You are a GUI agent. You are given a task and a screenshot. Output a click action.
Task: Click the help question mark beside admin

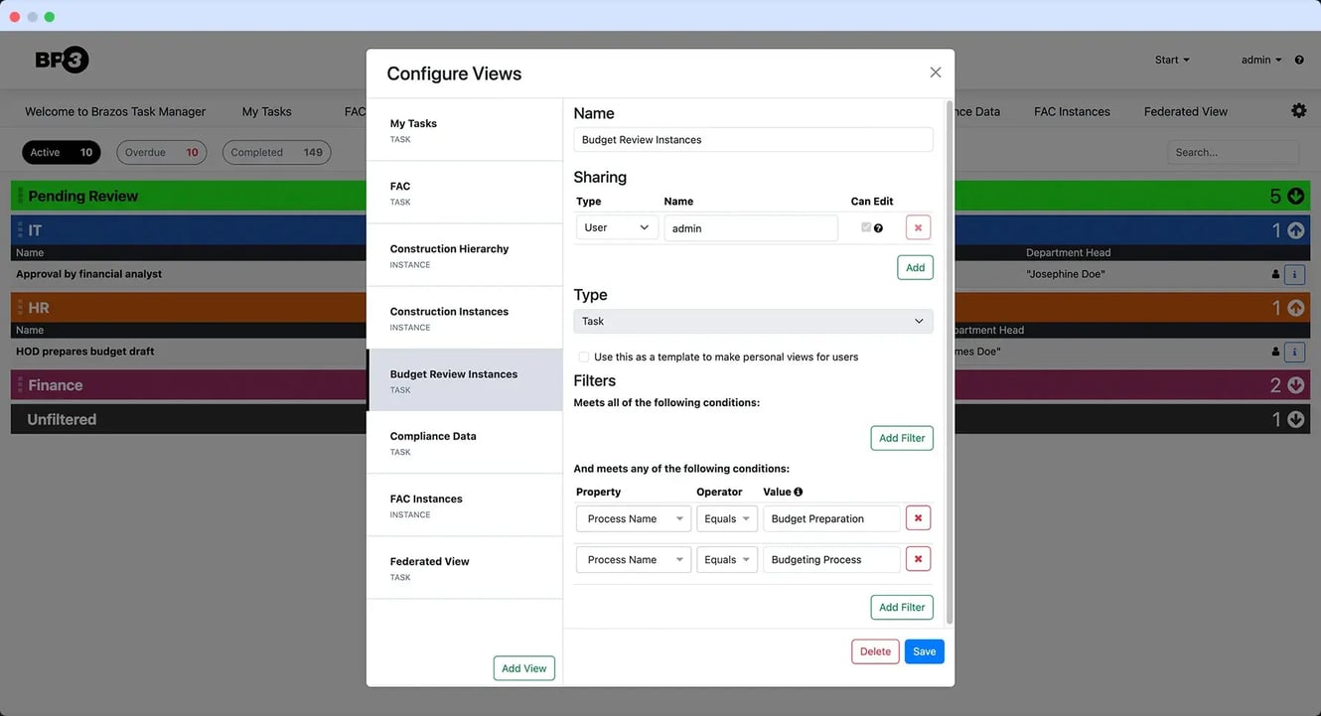coord(1299,61)
